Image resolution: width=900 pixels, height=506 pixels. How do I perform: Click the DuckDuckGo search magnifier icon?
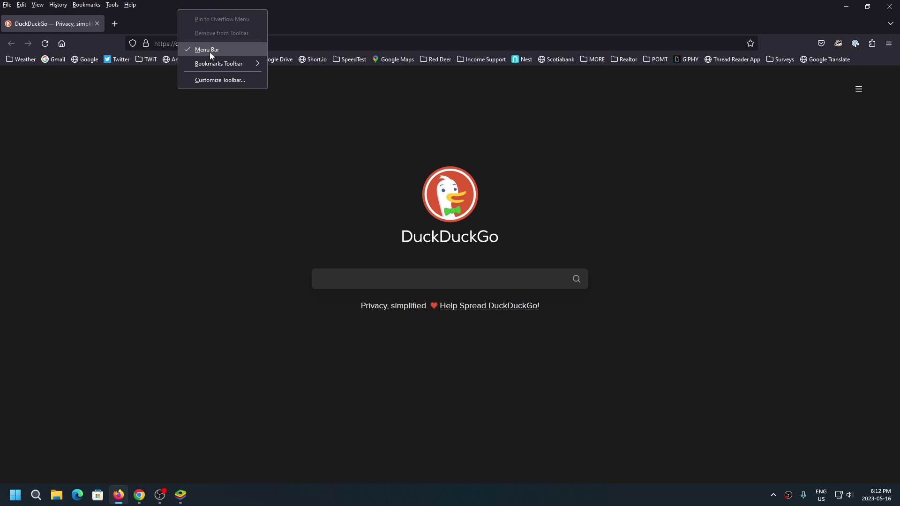point(576,279)
